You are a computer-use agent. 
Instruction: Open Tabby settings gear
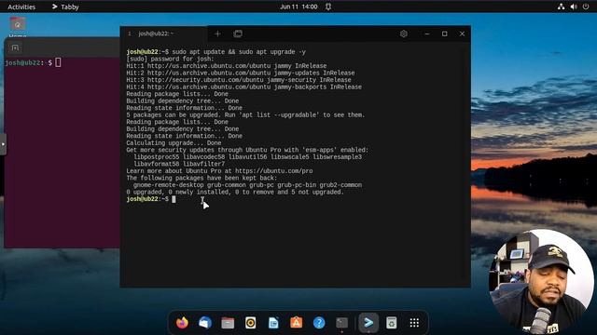coord(404,33)
